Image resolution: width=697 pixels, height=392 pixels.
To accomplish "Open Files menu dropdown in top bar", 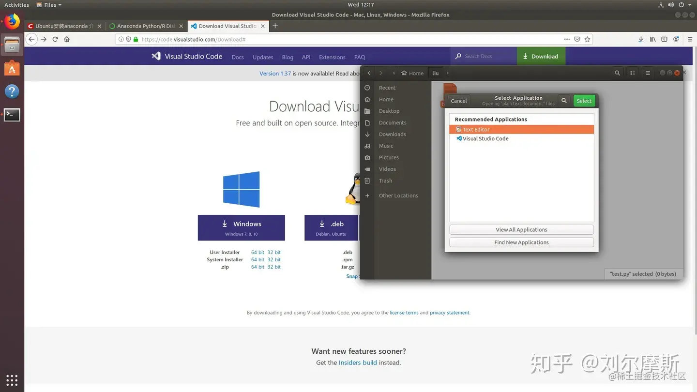I will click(49, 5).
